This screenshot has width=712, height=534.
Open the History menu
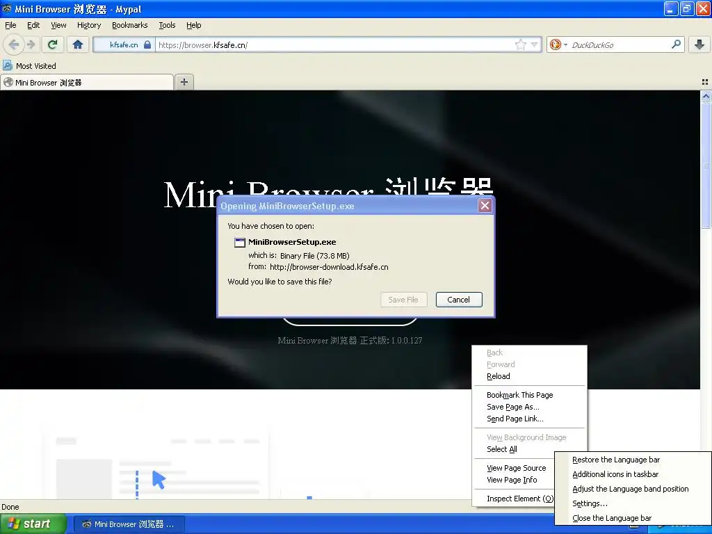pos(88,25)
